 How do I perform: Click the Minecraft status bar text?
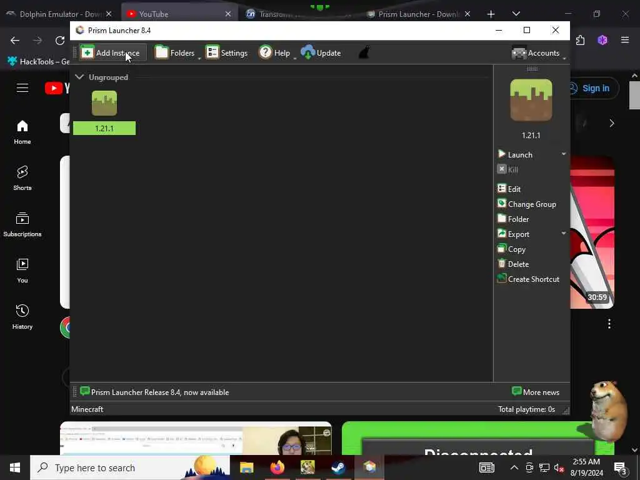pos(87,409)
